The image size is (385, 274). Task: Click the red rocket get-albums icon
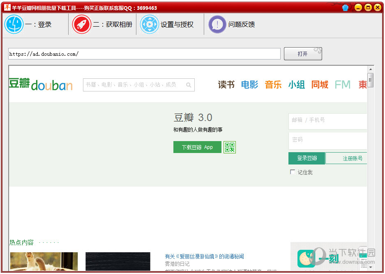pyautogui.click(x=81, y=24)
